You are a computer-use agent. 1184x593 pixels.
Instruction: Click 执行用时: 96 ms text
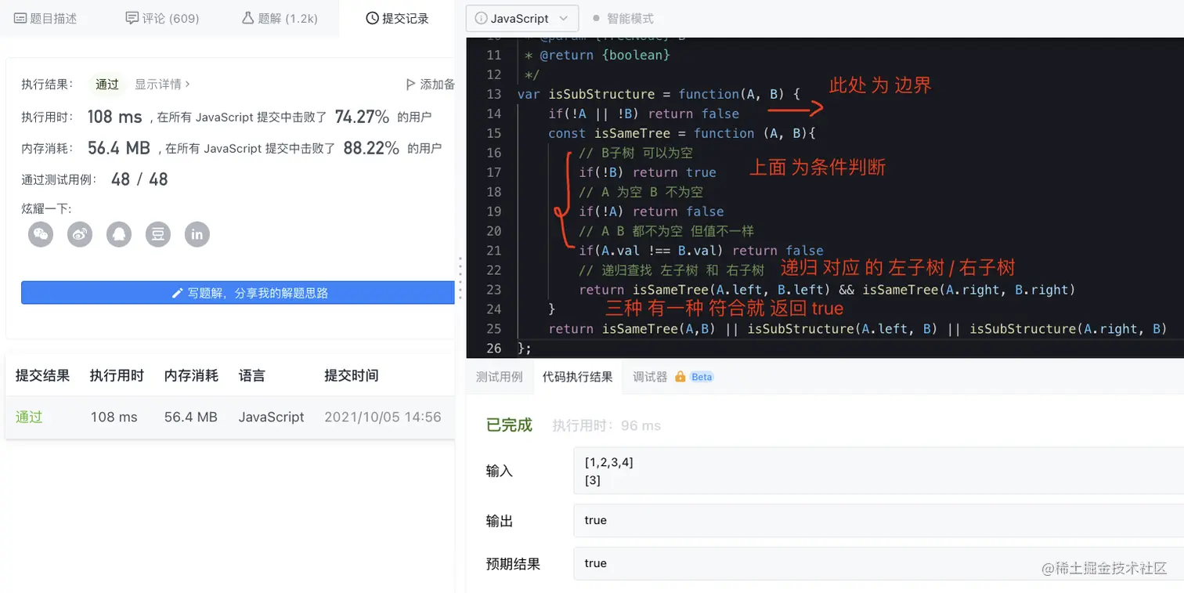click(x=606, y=426)
